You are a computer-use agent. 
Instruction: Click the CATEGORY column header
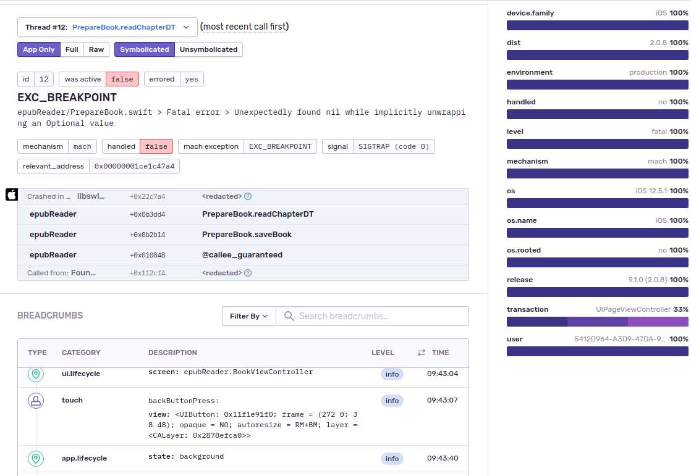click(x=81, y=353)
